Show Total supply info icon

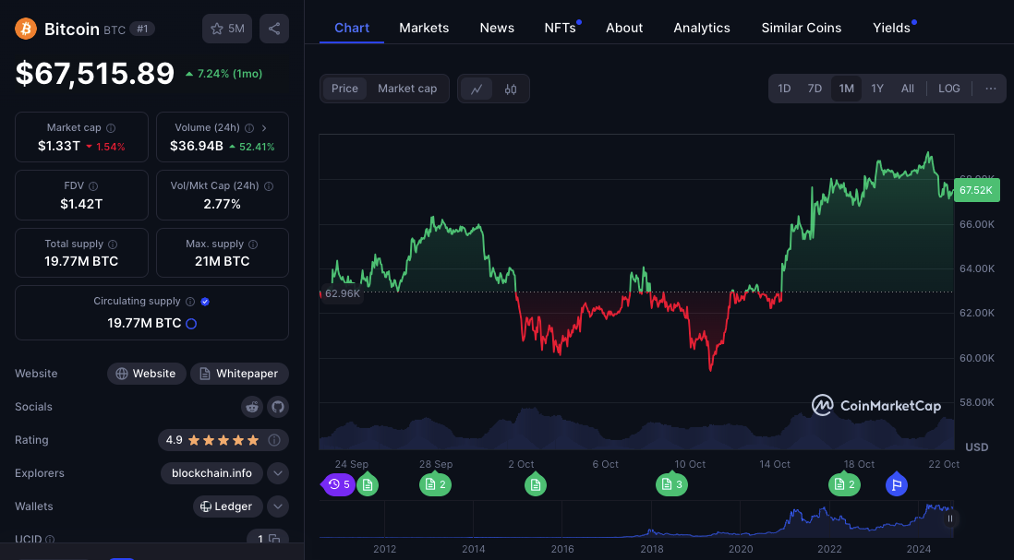[x=113, y=244]
